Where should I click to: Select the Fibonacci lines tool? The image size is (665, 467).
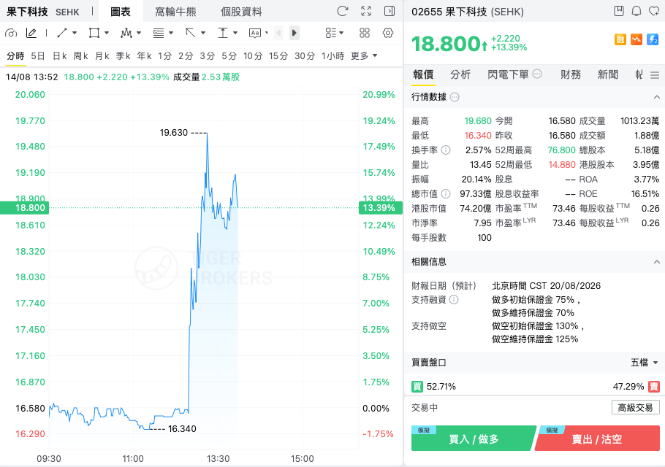(x=159, y=33)
